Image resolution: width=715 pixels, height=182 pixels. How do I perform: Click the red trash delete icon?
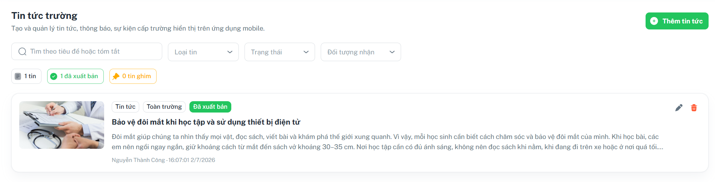[x=694, y=108]
